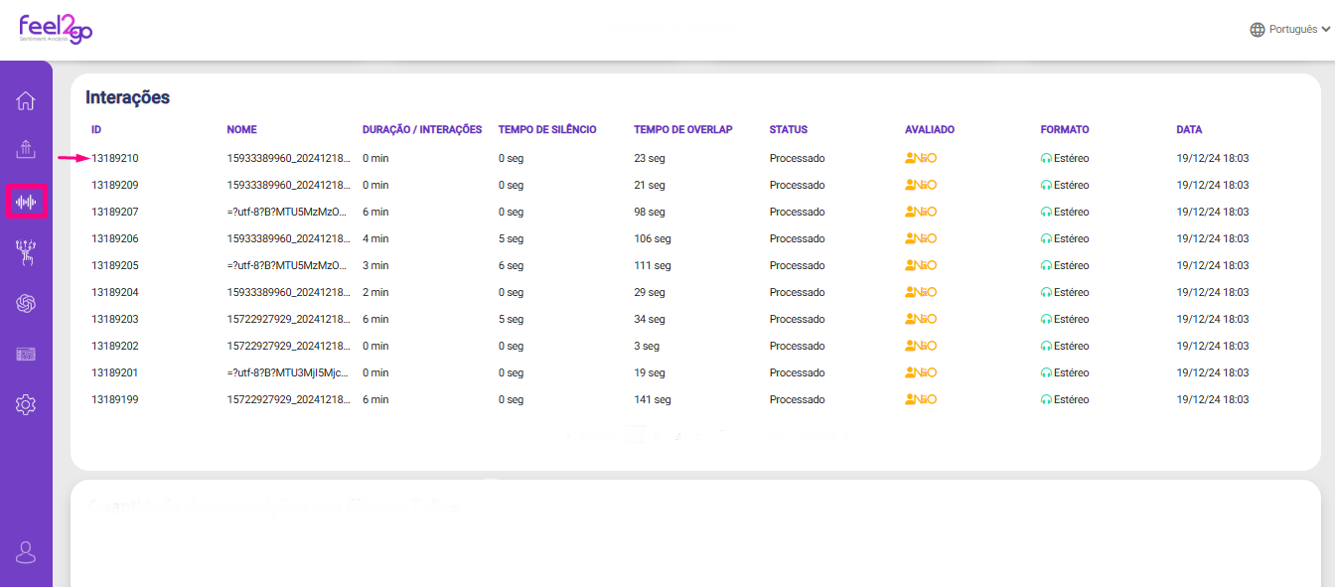The height and width of the screenshot is (587, 1335).
Task: Open interaction ID 13189203
Action: pyautogui.click(x=115, y=319)
